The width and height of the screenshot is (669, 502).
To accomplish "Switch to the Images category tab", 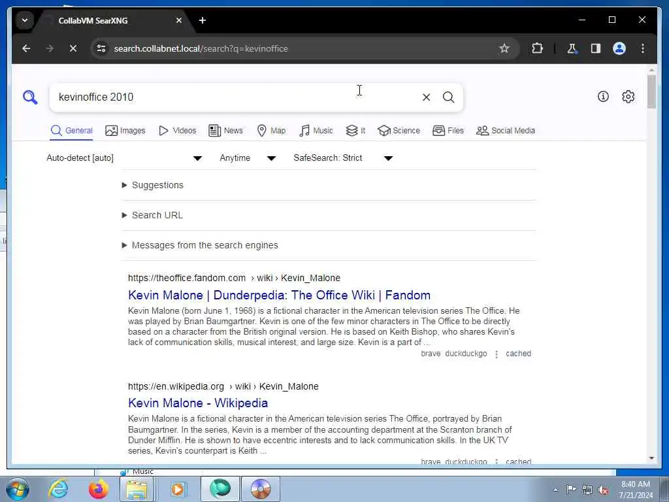I will [x=125, y=131].
